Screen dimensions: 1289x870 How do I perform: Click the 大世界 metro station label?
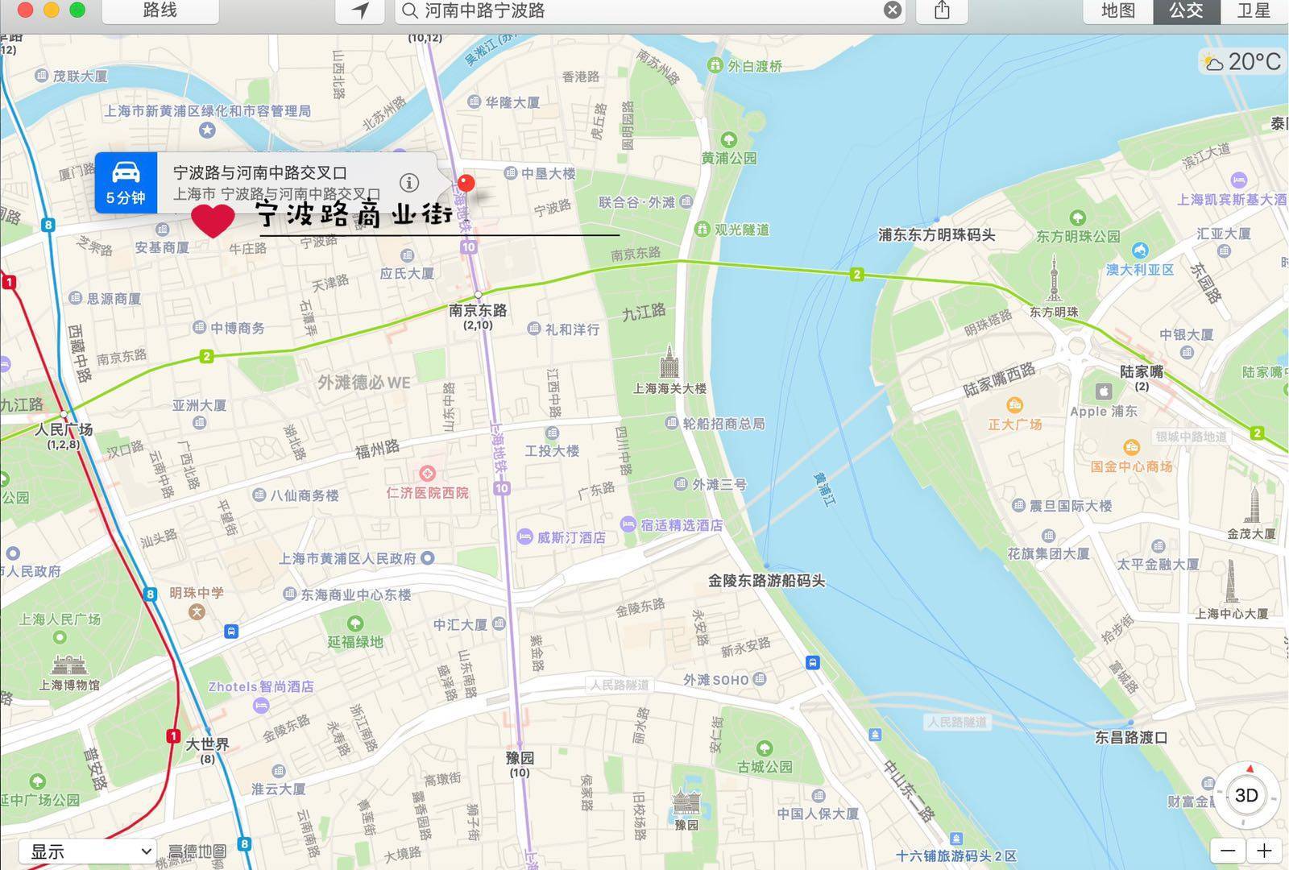click(x=207, y=744)
